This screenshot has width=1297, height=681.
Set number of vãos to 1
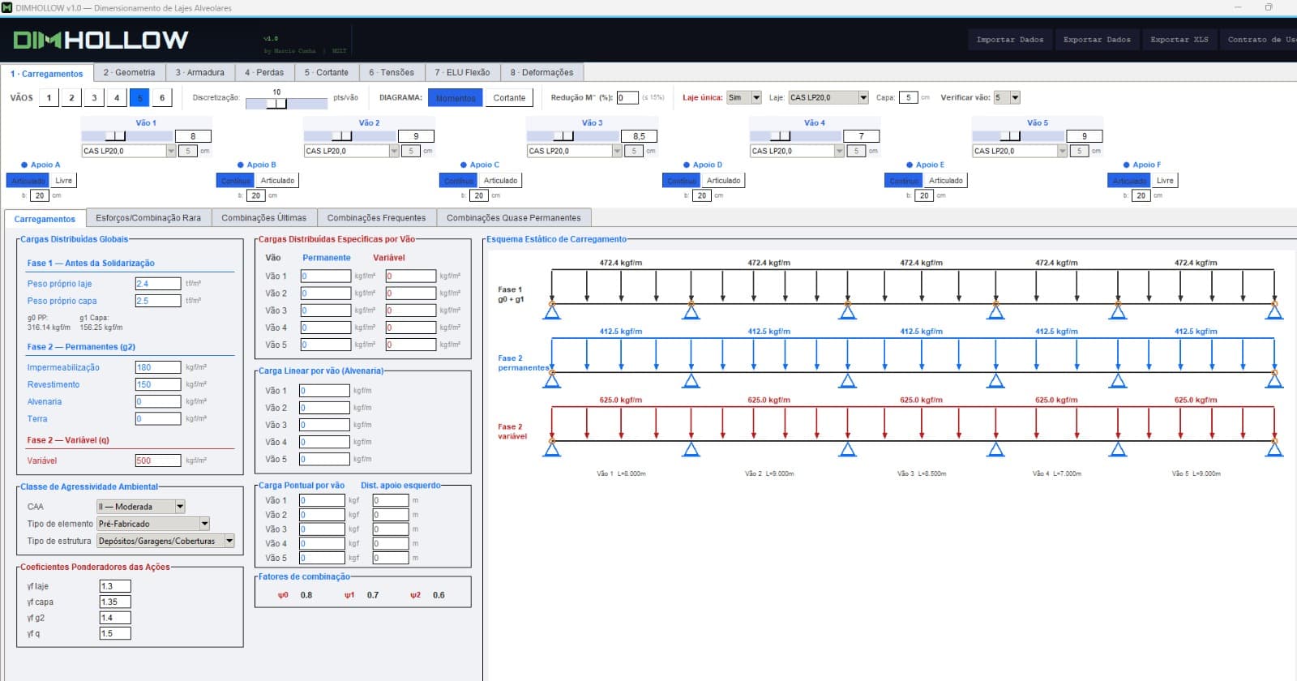pos(49,98)
